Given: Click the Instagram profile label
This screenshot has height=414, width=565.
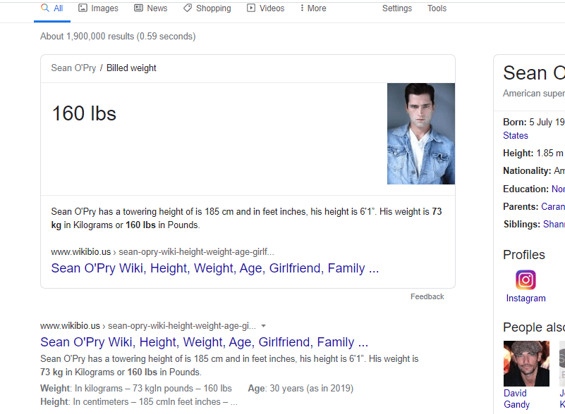Looking at the screenshot, I should 525,299.
